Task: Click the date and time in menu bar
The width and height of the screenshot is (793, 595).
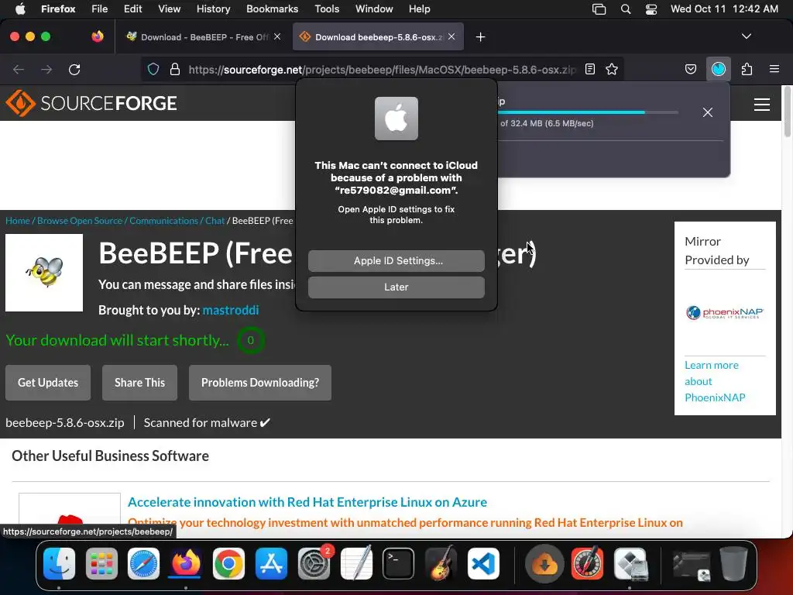Action: pyautogui.click(x=724, y=9)
